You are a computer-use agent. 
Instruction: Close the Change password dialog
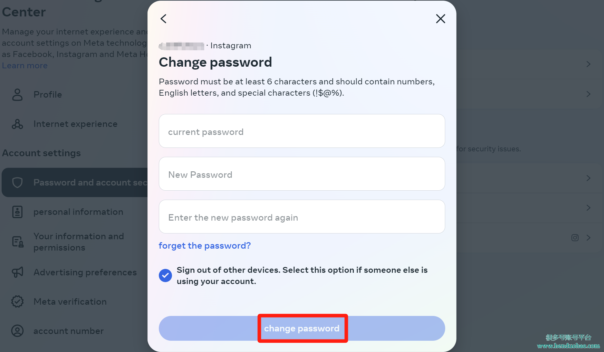click(x=440, y=19)
